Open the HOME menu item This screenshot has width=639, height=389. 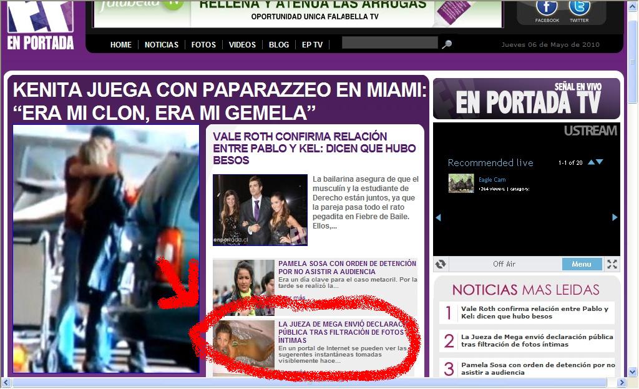tap(121, 44)
